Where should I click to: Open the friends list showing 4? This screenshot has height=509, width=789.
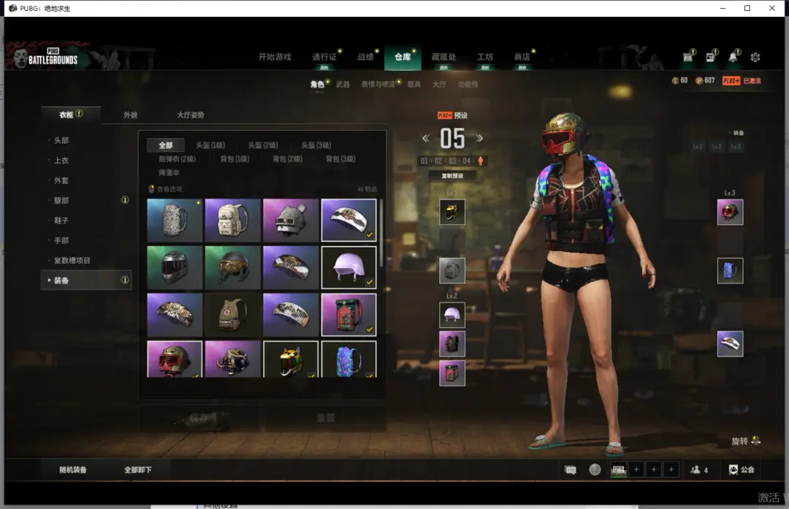coord(699,470)
